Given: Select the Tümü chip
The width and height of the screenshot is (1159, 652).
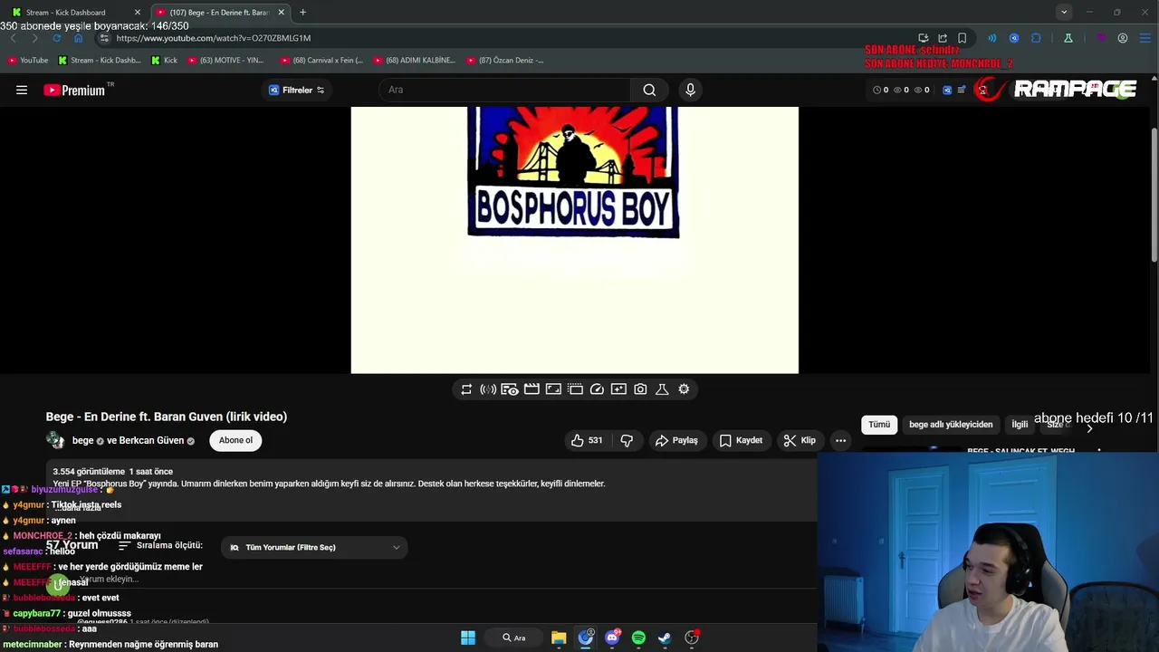Looking at the screenshot, I should (x=879, y=424).
